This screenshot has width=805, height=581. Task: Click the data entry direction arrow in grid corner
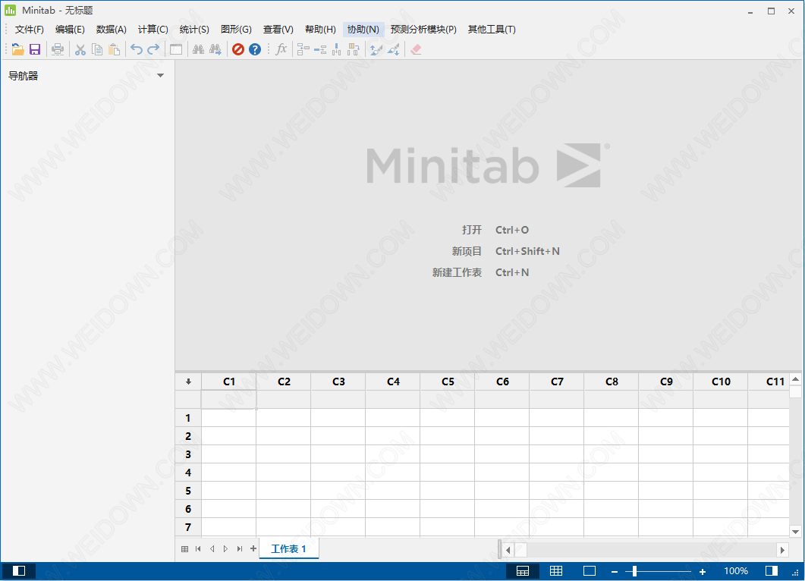(x=188, y=382)
